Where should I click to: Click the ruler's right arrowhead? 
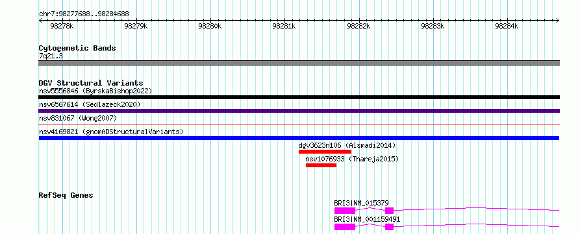558,20
